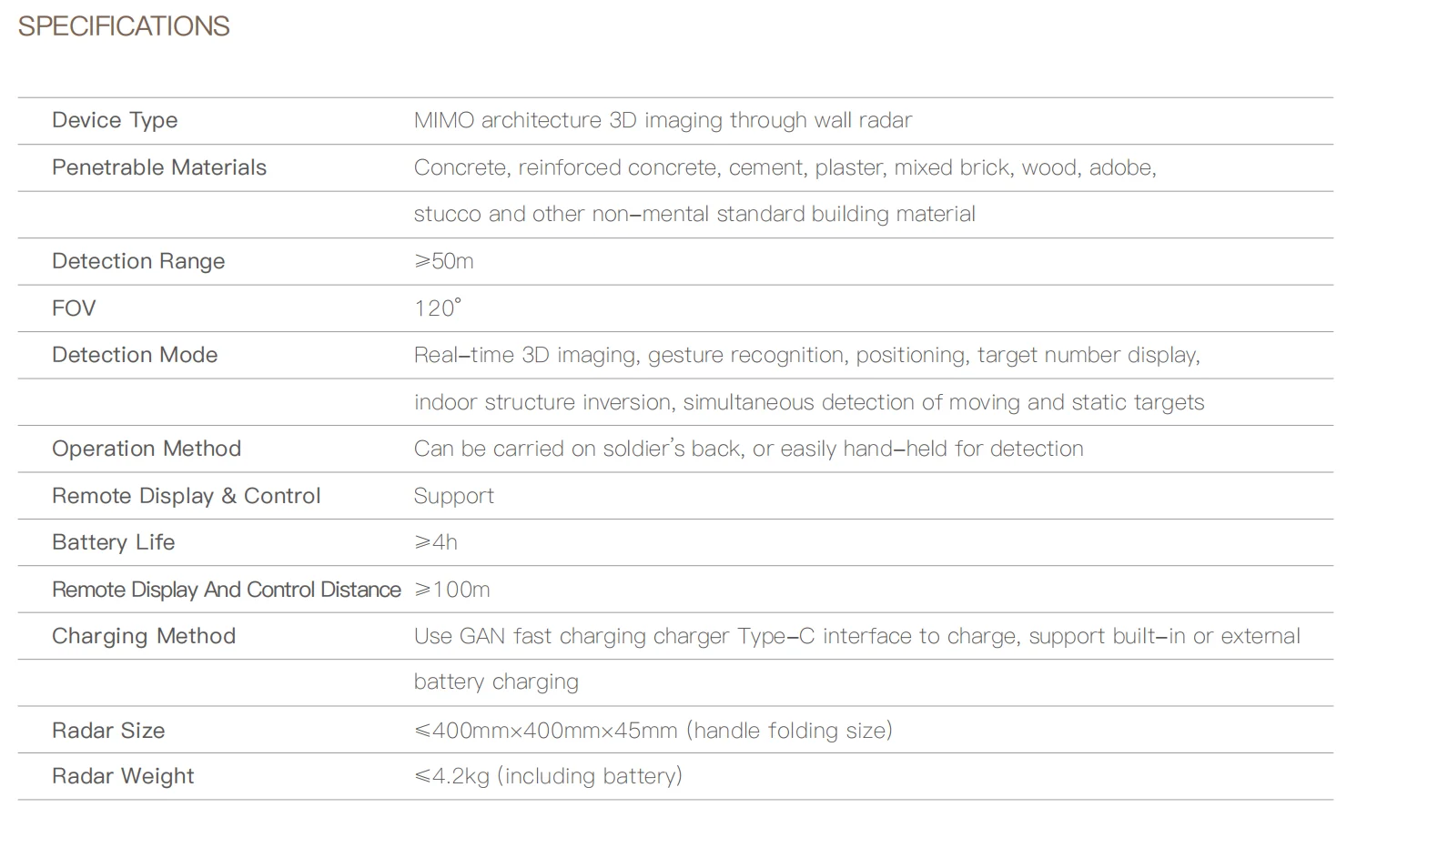The height and width of the screenshot is (858, 1448).
Task: Click the Radar Weight label
Action: click(x=123, y=776)
